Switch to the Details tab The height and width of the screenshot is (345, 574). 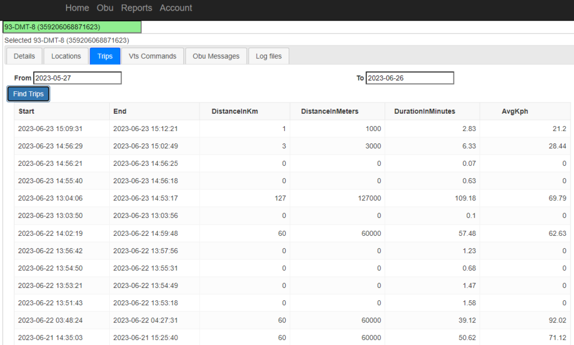[24, 56]
